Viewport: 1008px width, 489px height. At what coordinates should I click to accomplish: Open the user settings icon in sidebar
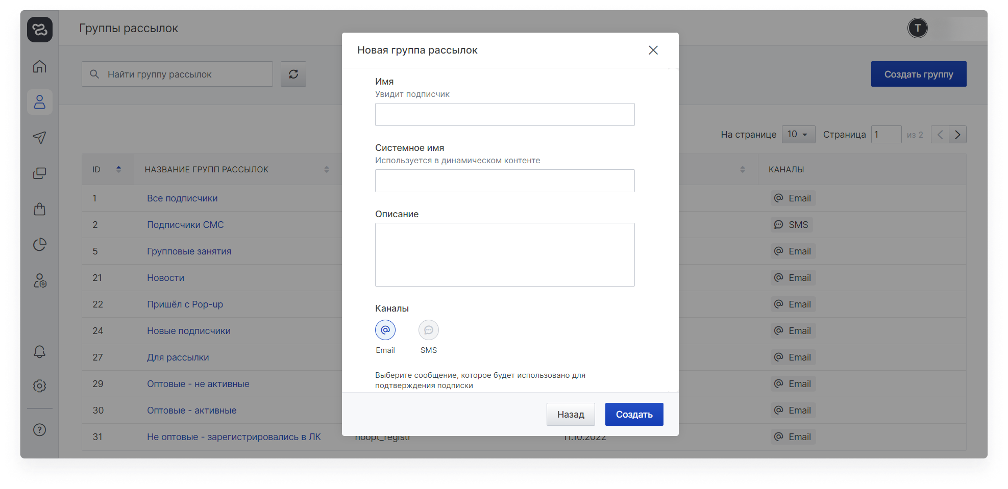point(40,280)
